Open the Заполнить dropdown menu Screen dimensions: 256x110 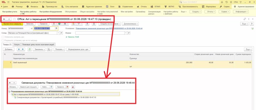(39, 49)
